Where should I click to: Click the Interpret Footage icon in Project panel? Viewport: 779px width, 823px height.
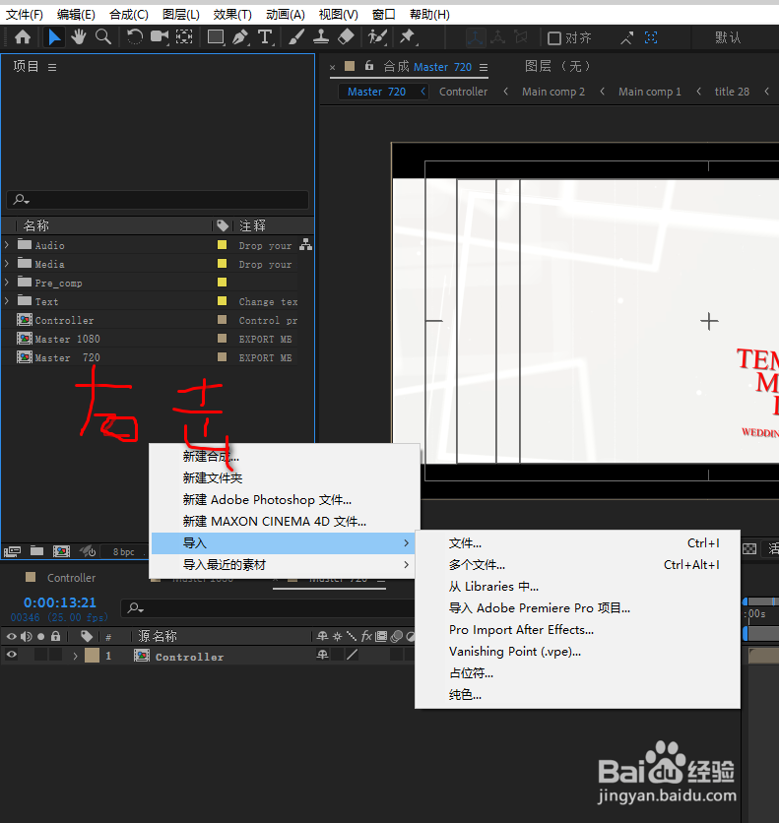point(12,551)
